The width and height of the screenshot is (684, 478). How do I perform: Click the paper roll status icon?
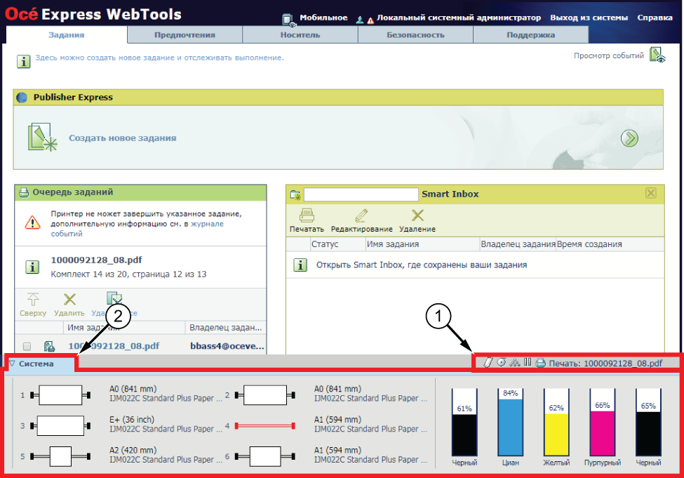click(502, 362)
